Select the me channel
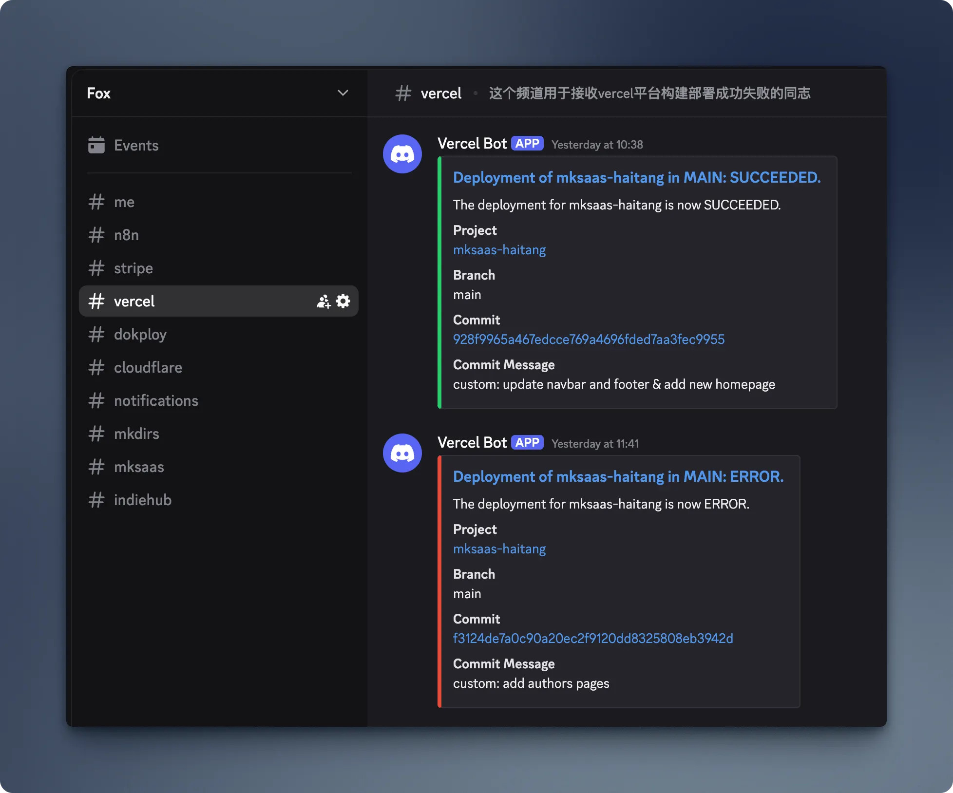Viewport: 953px width, 793px height. (x=218, y=202)
